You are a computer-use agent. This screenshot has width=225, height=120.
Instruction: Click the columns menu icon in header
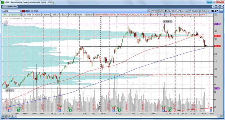click(x=222, y=7)
